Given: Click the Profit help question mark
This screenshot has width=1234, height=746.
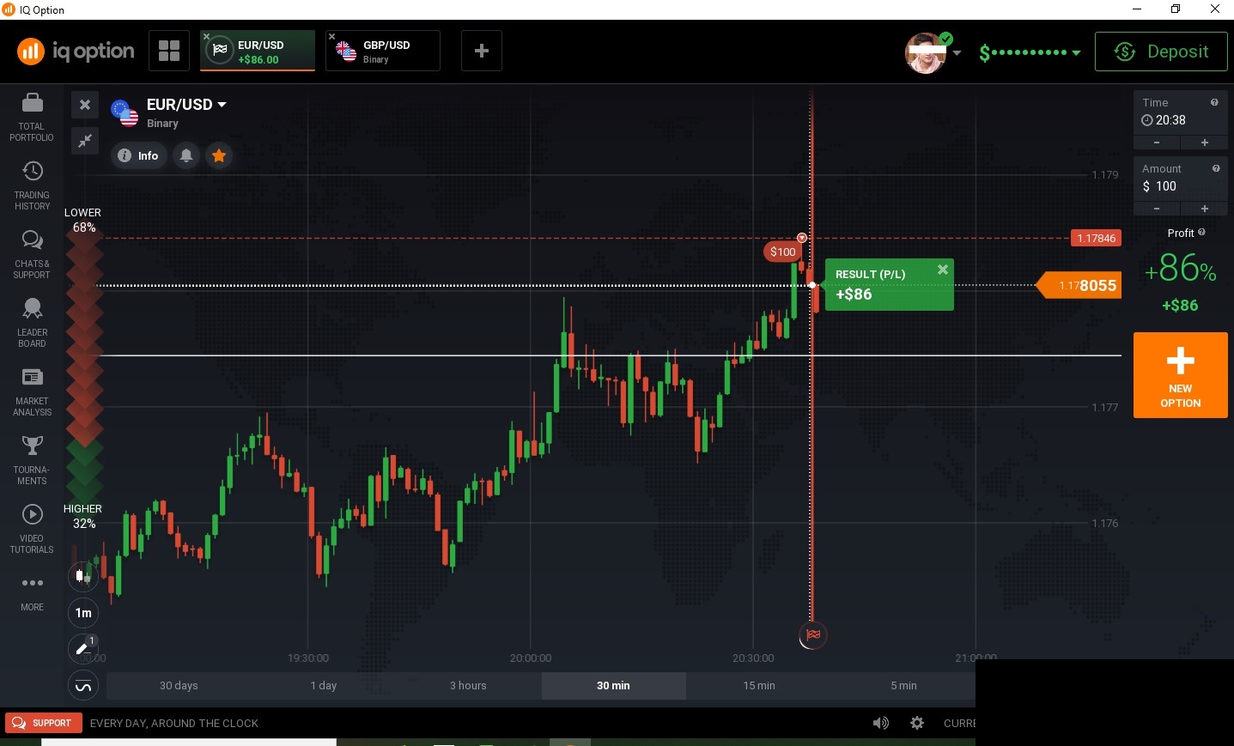Looking at the screenshot, I should tap(1201, 232).
